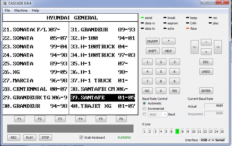232x146 pixels.
Task: Select Automatic baud rate control
Action: (144, 103)
